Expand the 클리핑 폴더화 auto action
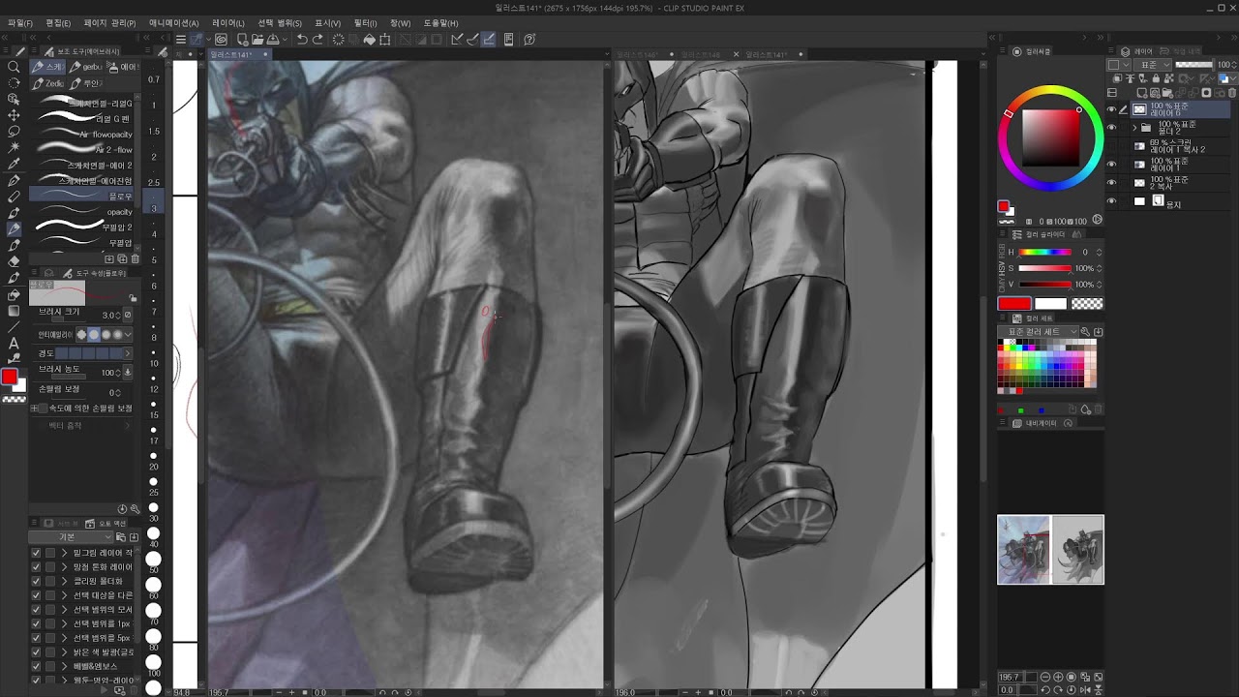Viewport: 1239px width, 697px height. click(x=65, y=582)
